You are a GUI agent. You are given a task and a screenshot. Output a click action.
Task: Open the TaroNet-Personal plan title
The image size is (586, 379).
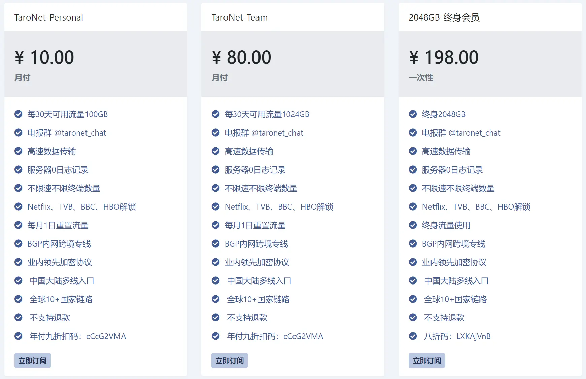point(49,17)
